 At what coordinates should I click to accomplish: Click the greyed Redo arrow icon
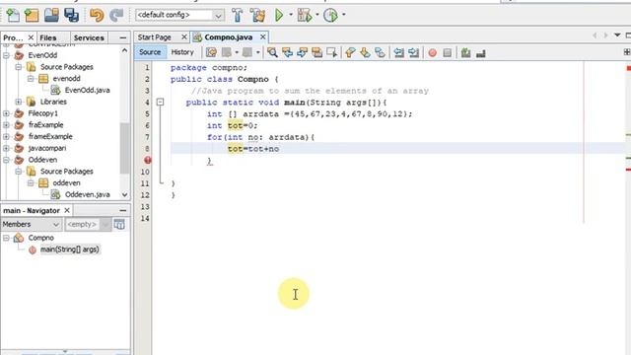[x=116, y=16]
